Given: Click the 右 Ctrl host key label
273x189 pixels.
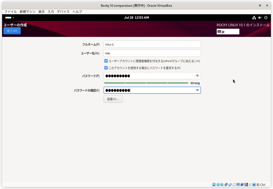Looking at the screenshot, I should (261, 185).
